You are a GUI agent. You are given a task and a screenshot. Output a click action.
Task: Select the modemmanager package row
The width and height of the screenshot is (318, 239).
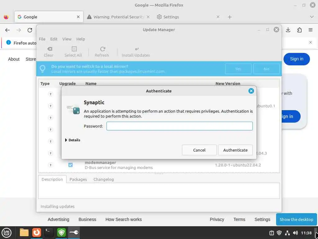[159, 165]
